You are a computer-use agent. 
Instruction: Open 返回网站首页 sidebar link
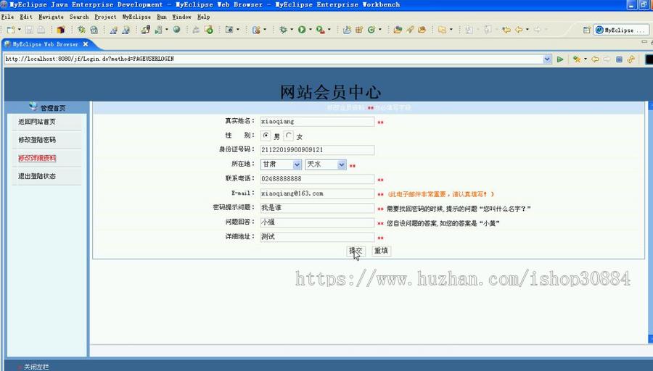pos(37,122)
